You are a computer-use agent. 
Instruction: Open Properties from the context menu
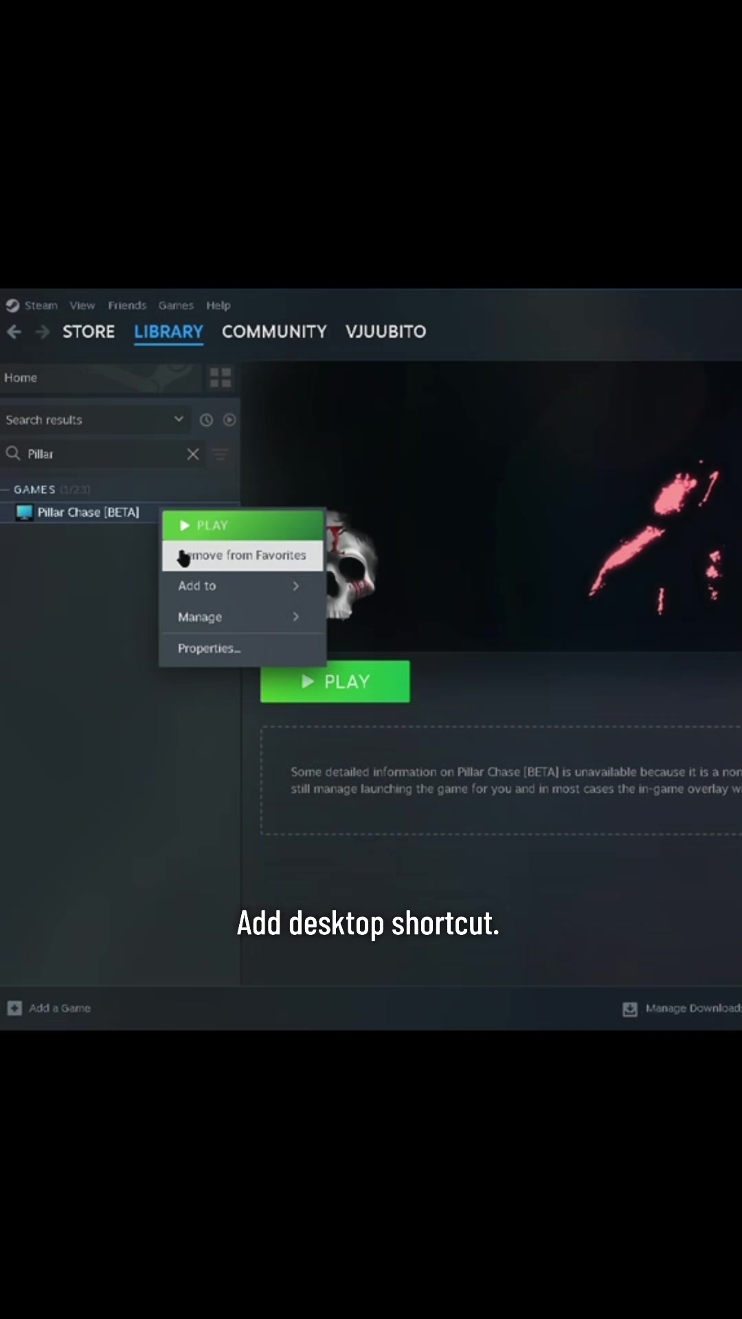coord(243,649)
